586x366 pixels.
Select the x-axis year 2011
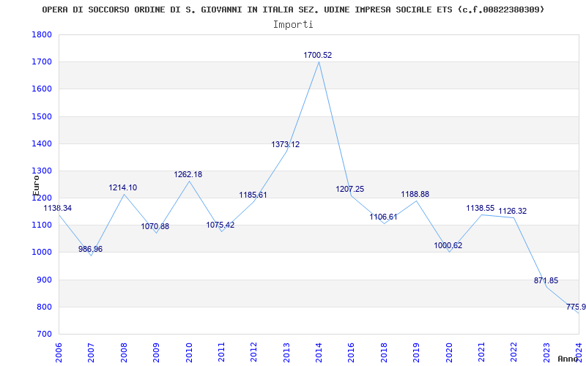click(221, 352)
